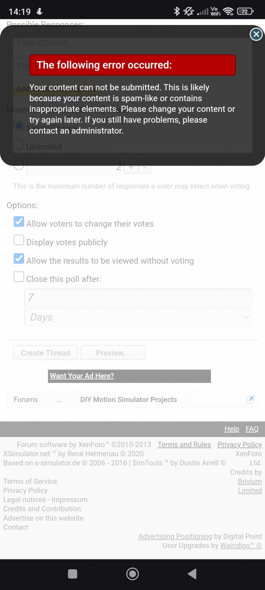Close the error overlay with the X icon
Screen dimensions: 265x590
(256, 34)
